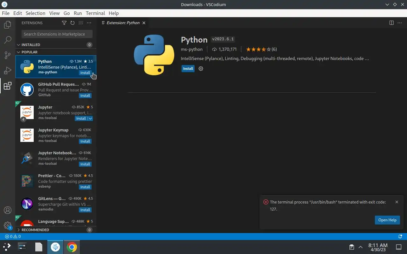Click the star rating (6) on details

tap(261, 49)
